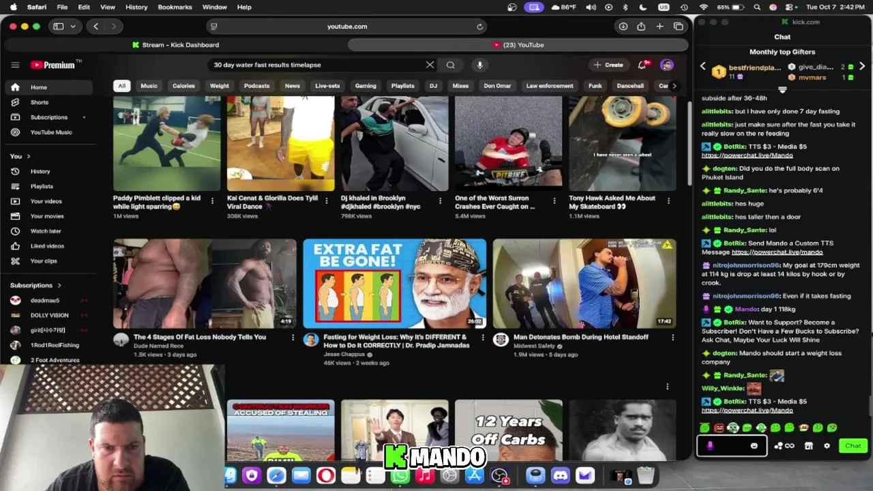Select the Podcasts filter chip
Viewport: 873px width, 491px height.
[x=257, y=86]
